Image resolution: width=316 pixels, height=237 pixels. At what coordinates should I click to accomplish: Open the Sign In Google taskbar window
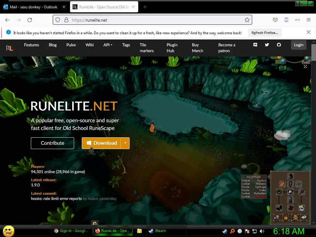coord(72,231)
